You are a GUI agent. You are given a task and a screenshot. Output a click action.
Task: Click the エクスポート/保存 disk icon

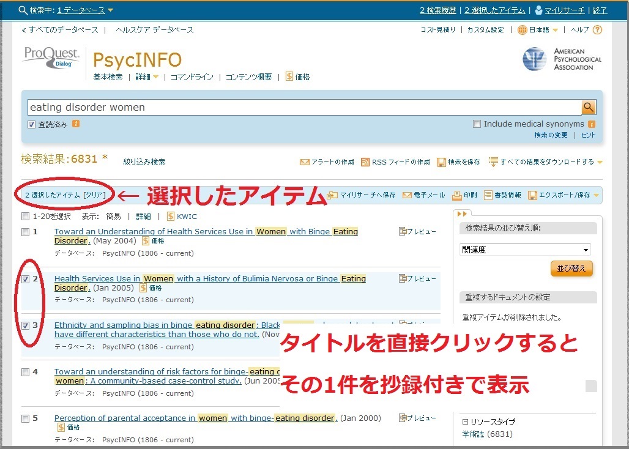click(x=532, y=195)
